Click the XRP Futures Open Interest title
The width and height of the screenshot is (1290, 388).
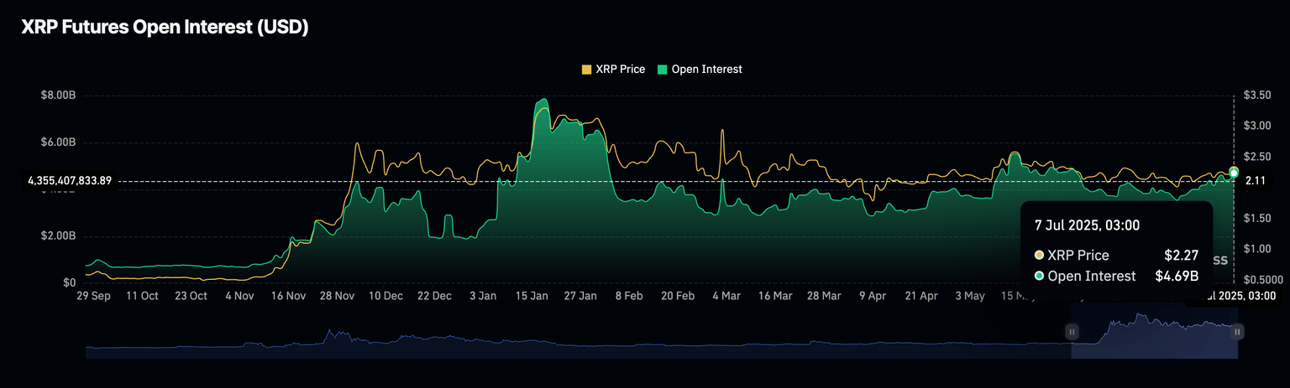point(165,27)
